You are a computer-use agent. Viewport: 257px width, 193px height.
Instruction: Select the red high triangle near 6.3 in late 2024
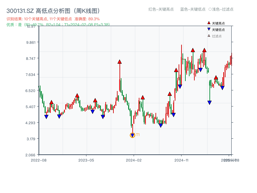click(170, 94)
